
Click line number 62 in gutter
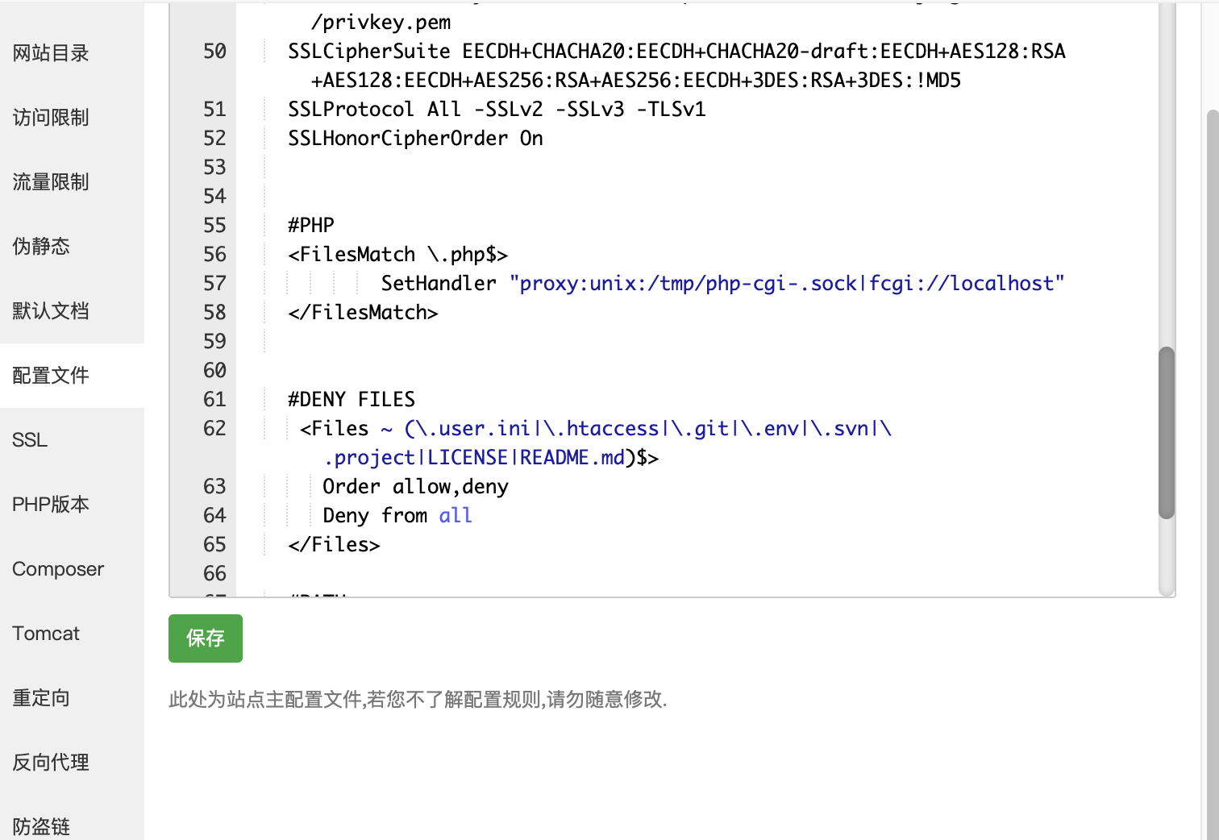(x=214, y=429)
